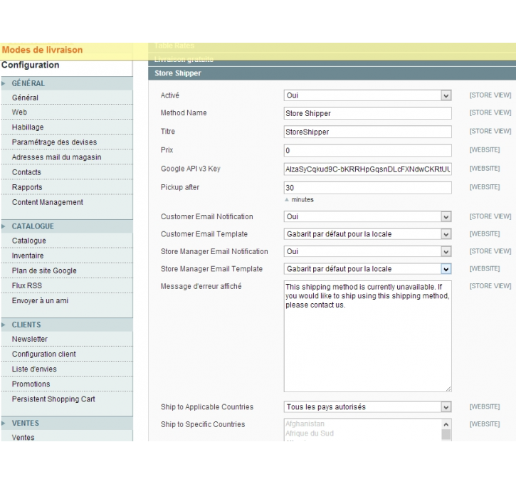This screenshot has height=484, width=516.
Task: Open Rapports configuration tab
Action: click(x=67, y=187)
